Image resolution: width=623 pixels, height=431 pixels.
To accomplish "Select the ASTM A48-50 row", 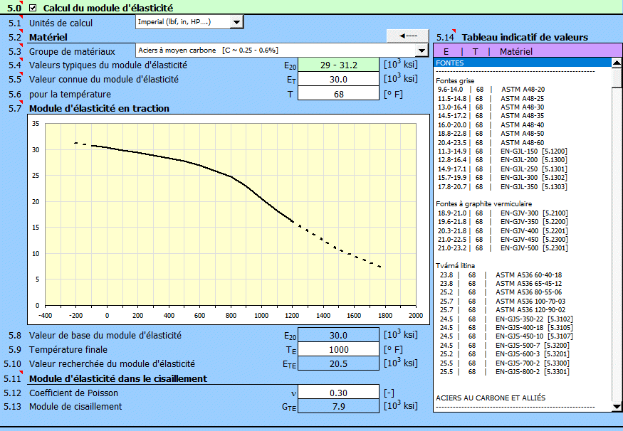I will coord(523,134).
